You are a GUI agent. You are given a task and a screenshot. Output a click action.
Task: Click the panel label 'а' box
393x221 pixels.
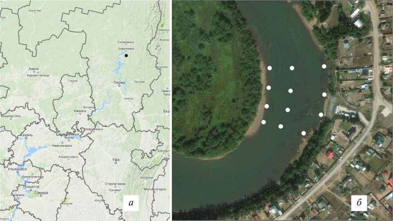click(x=131, y=203)
